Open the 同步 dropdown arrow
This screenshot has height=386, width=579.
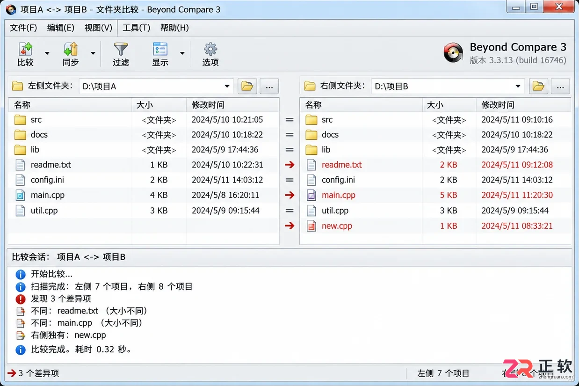(x=93, y=53)
